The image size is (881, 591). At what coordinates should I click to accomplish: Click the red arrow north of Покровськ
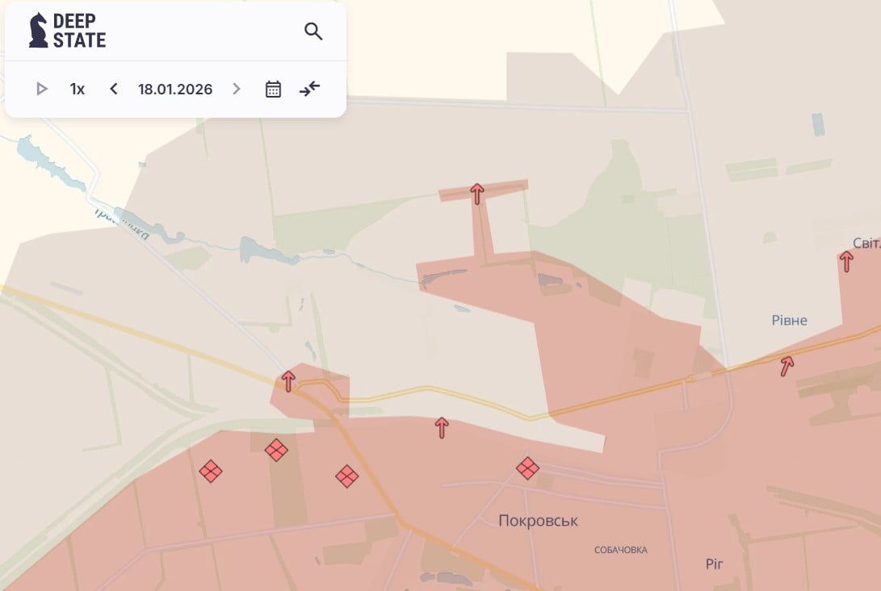[x=441, y=428]
